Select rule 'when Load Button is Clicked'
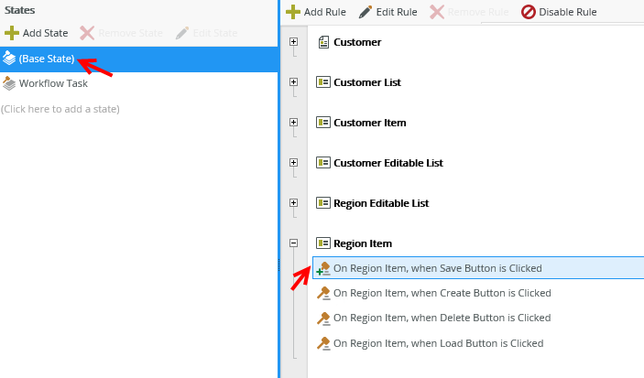Viewport: 644px width, 378px height. (x=438, y=343)
